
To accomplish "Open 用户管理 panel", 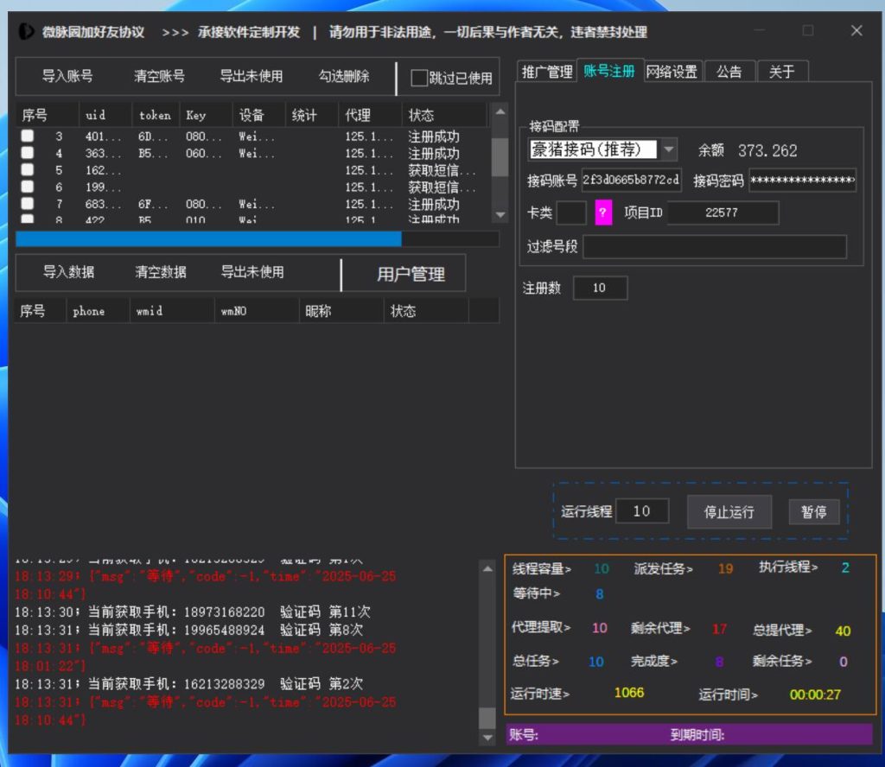I will tap(411, 274).
